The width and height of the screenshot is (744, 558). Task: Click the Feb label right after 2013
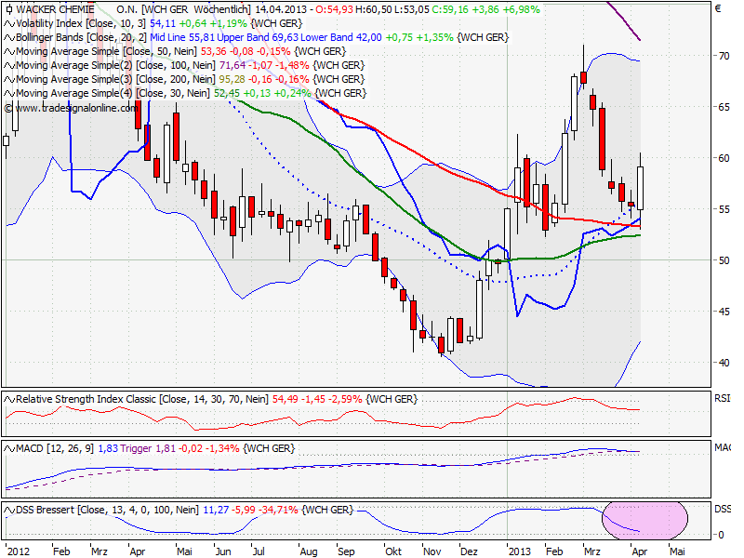(554, 551)
